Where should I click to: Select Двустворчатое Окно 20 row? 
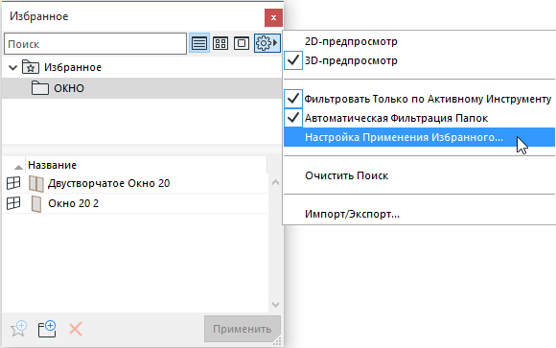click(x=135, y=183)
